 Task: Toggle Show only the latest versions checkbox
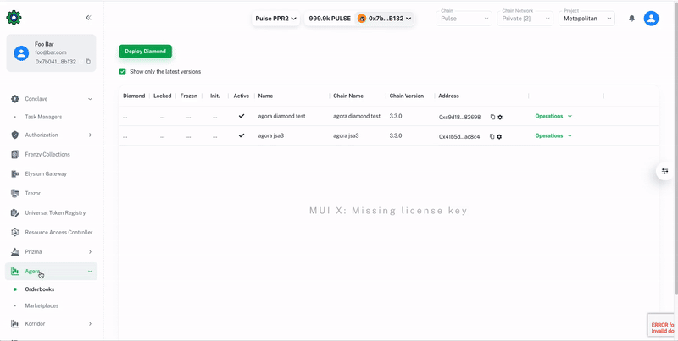(x=123, y=72)
